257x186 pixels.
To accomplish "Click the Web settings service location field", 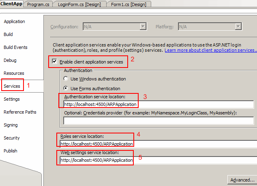I will coord(158,160).
